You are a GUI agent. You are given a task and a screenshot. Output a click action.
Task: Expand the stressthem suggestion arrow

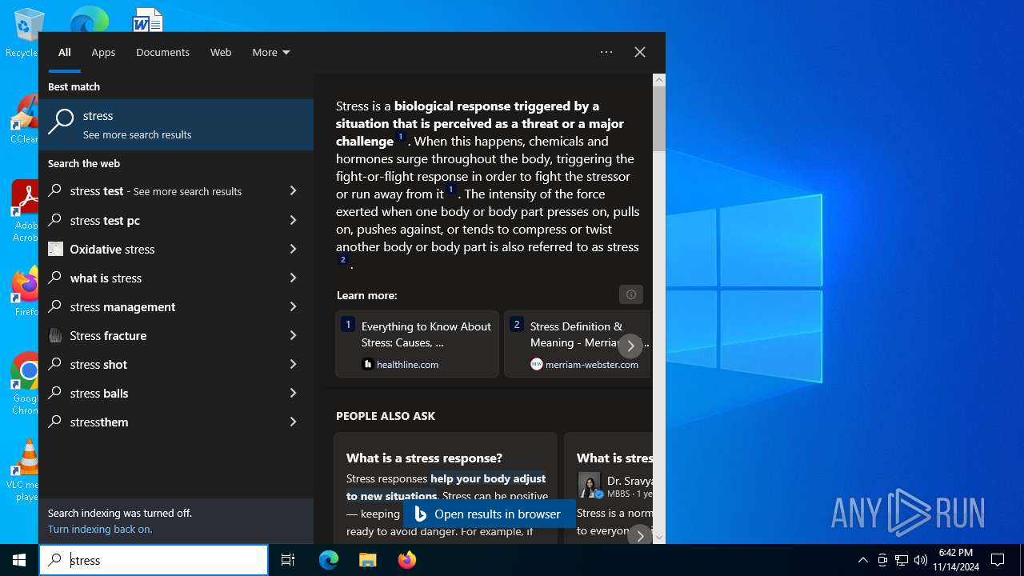click(293, 422)
